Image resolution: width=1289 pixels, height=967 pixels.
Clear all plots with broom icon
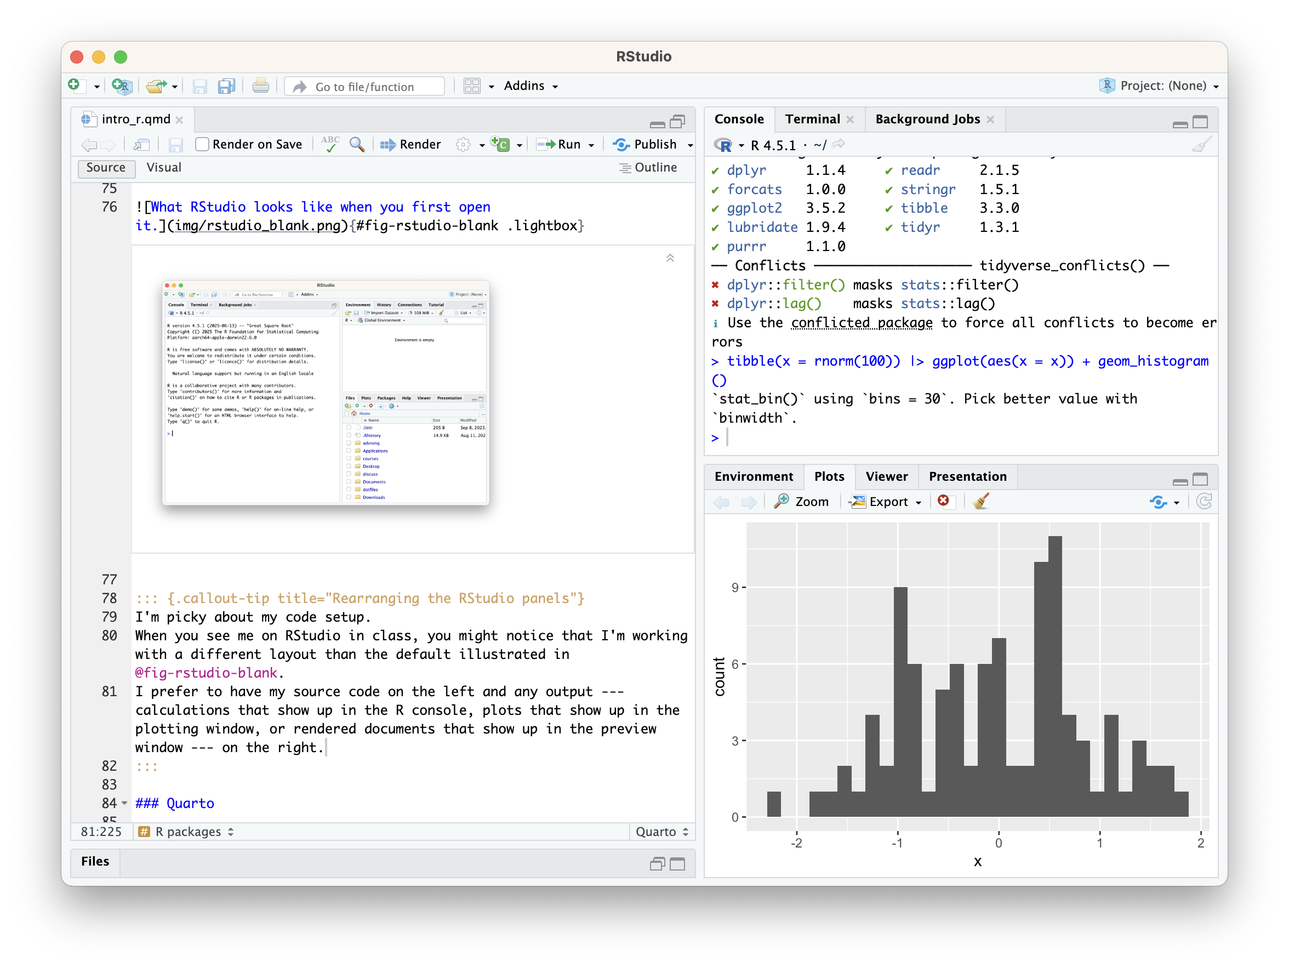(982, 501)
